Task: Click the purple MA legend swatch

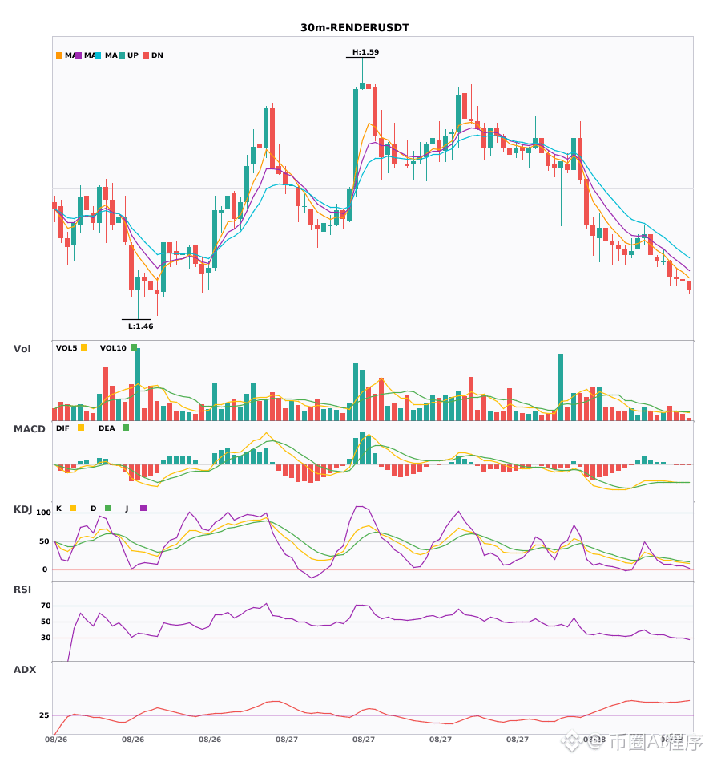Action: pos(79,55)
